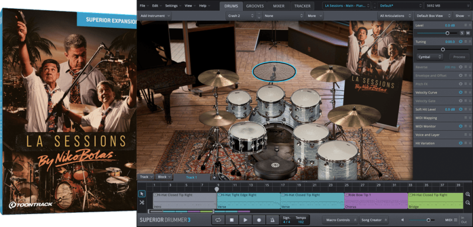Open the LA Sessions library selector
This screenshot has width=473, height=227.
point(346,6)
